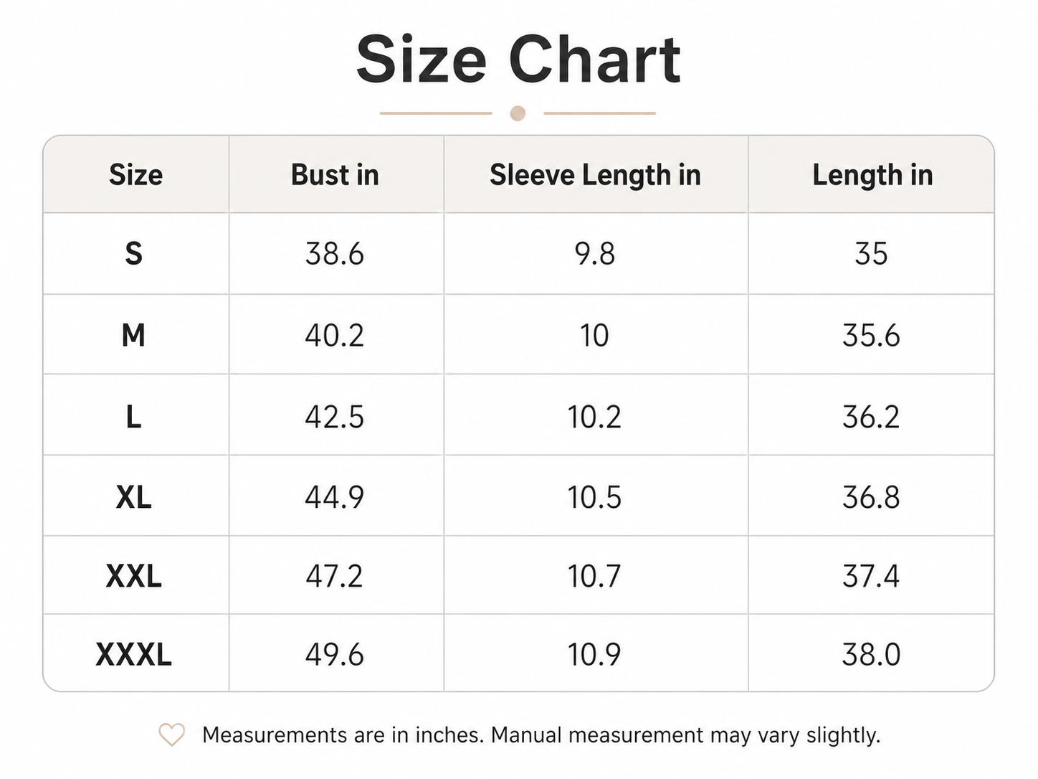Click the heart icon beside measurements note
The image size is (1038, 779).
click(171, 735)
